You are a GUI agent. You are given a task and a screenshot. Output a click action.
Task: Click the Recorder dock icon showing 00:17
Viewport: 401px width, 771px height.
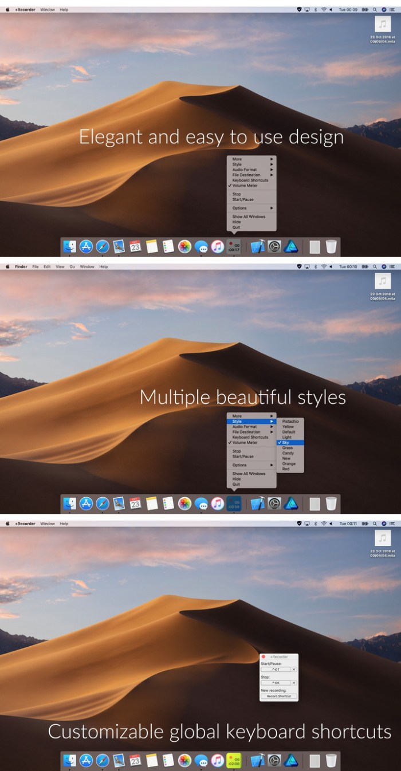pyautogui.click(x=234, y=247)
